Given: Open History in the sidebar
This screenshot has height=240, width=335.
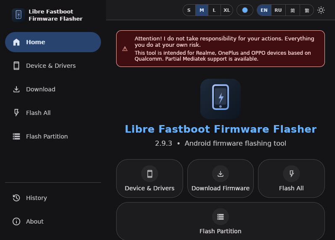Looking at the screenshot, I should point(53,198).
